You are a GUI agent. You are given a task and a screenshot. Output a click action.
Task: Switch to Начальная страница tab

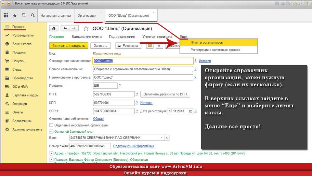pos(56,15)
